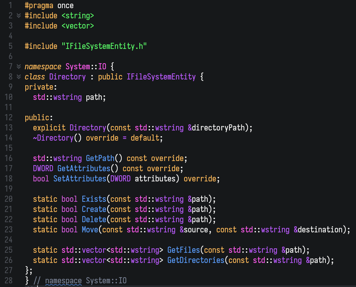Click line number 28 in the gutter
The image size is (356, 287).
[9, 280]
